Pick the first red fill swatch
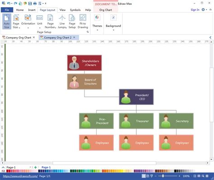Viewport: 214px width, 180px height. pyautogui.click(x=7, y=171)
